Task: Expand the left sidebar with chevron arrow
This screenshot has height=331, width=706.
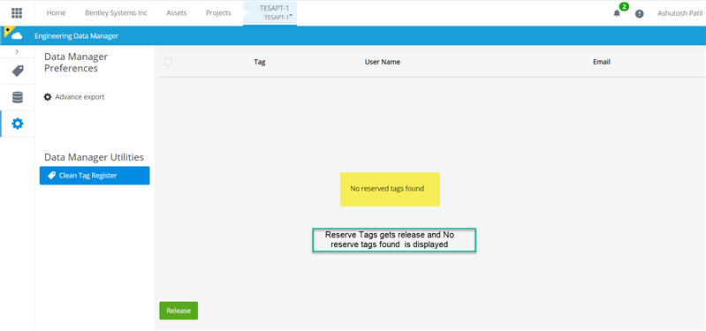Action: click(17, 51)
